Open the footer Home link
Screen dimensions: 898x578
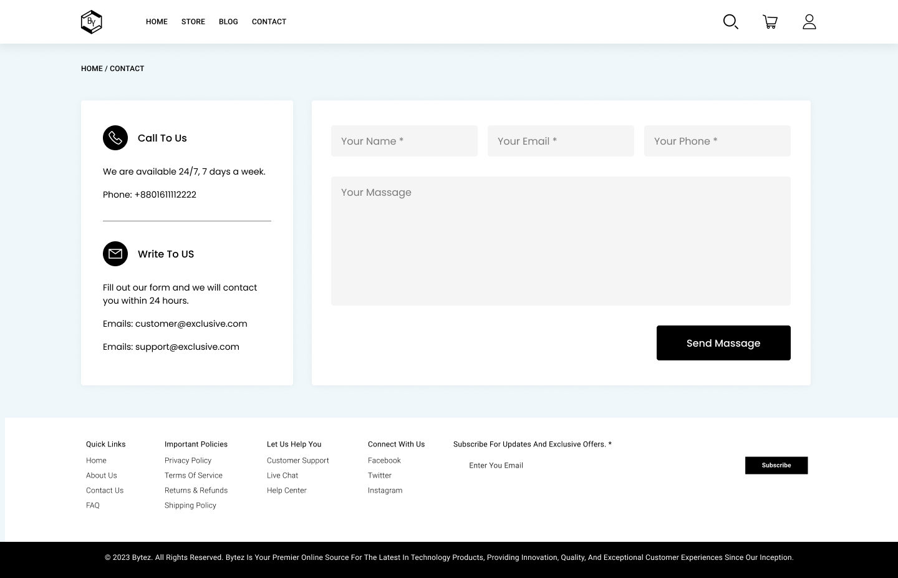(x=96, y=461)
